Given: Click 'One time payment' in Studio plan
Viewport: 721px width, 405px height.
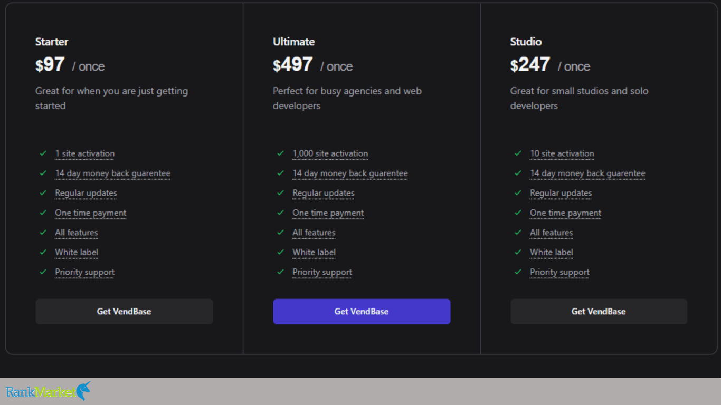Looking at the screenshot, I should 566,213.
